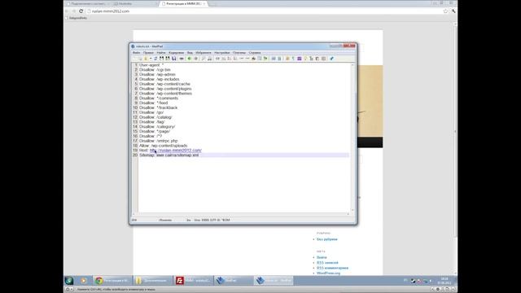Reload the page in Chrome

[81, 11]
